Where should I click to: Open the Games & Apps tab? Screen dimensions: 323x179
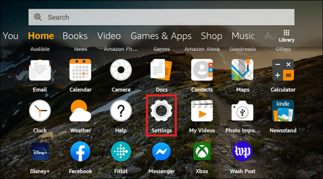click(161, 36)
